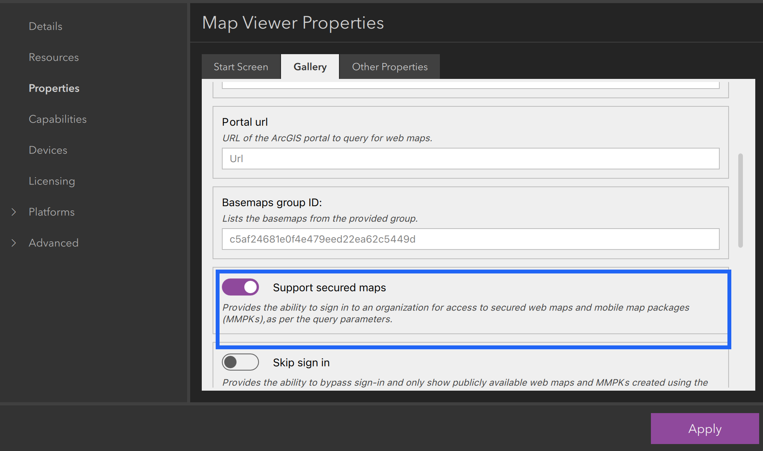Open the Details section

[45, 26]
